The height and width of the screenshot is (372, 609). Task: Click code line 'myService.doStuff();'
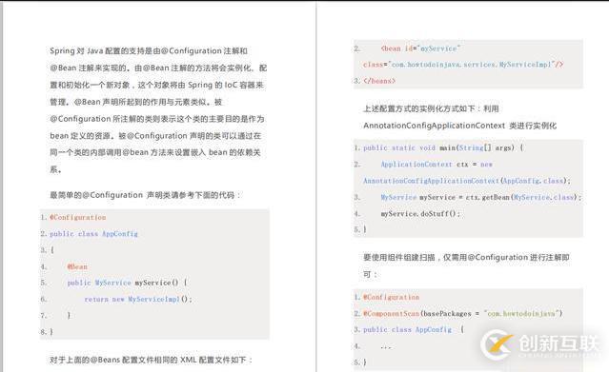420,213
